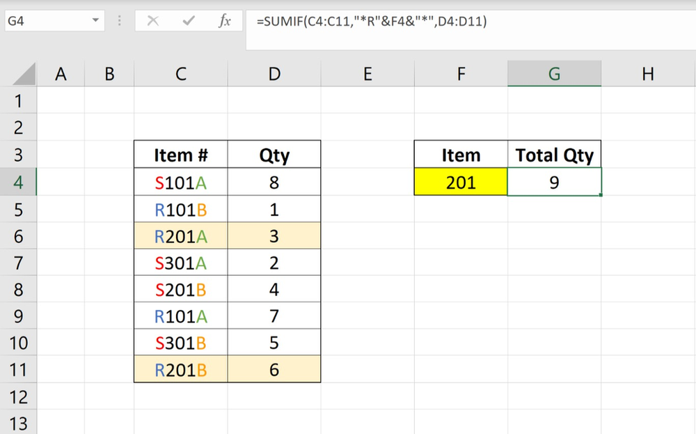Select cell G4 showing Total Qty of 9
The image size is (696, 434).
554,182
